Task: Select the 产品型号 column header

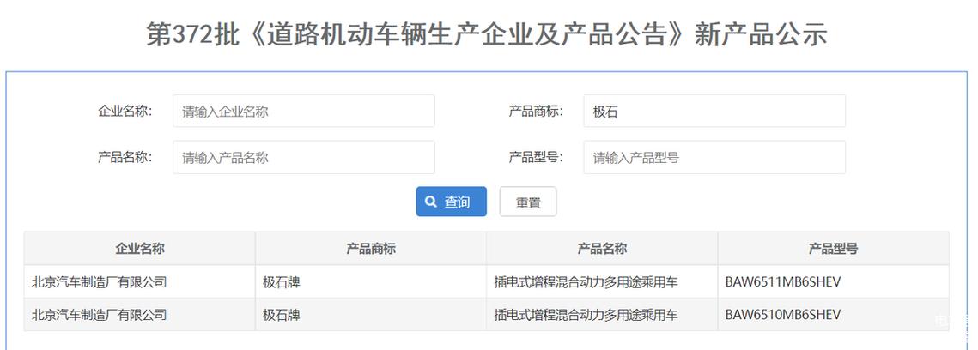Action: pos(833,249)
